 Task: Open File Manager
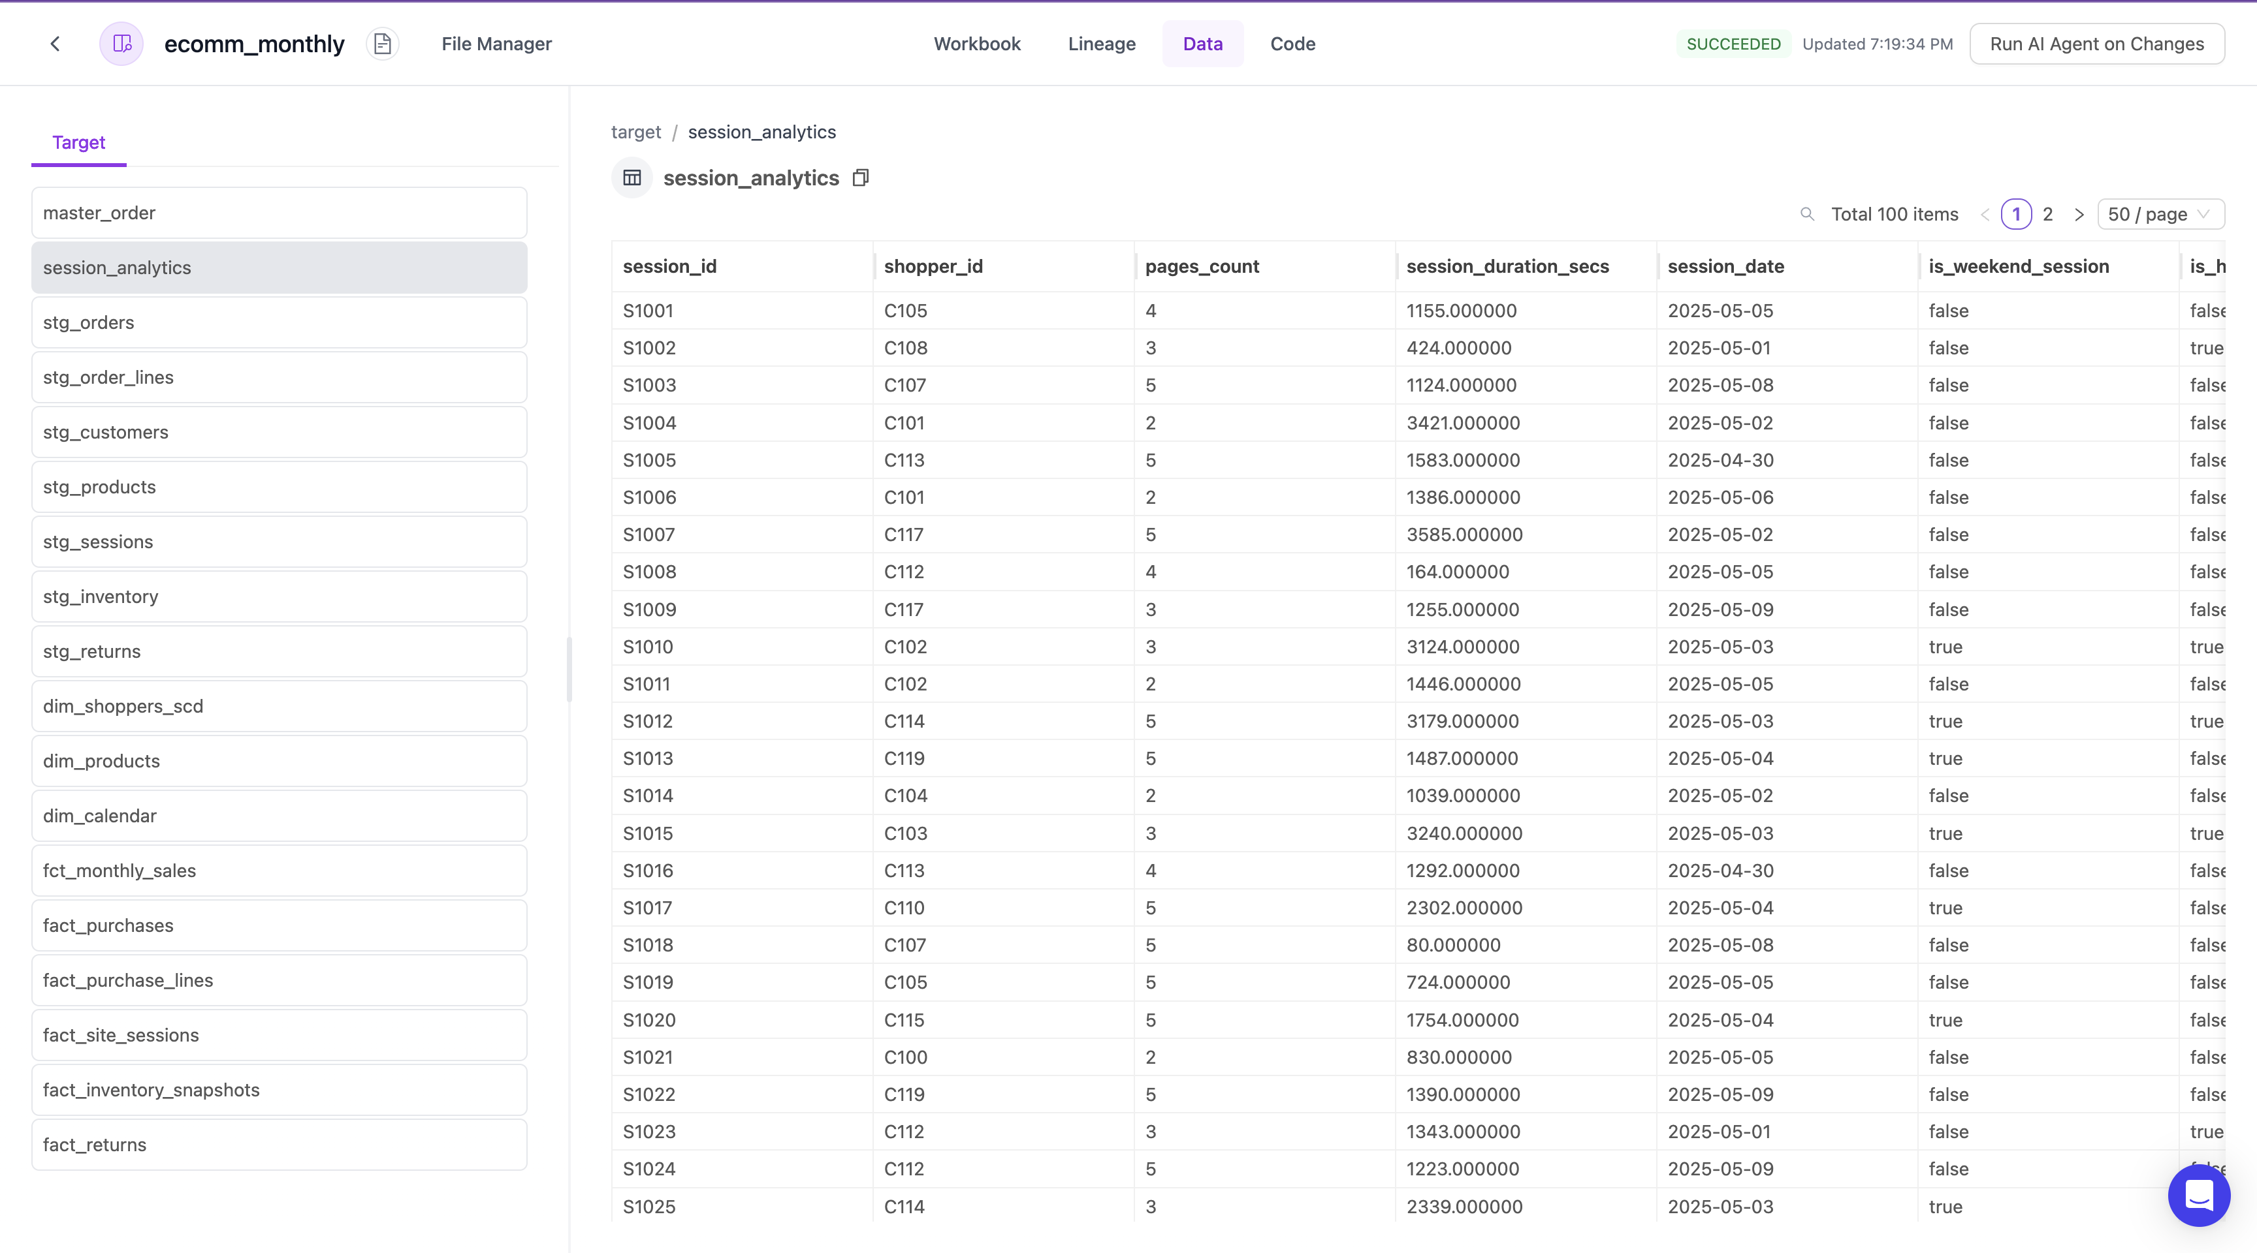[x=497, y=44]
